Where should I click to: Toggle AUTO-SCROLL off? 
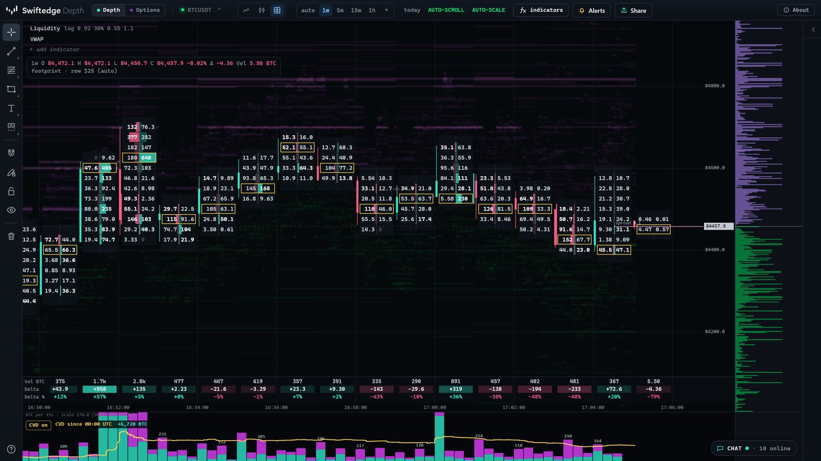point(446,10)
